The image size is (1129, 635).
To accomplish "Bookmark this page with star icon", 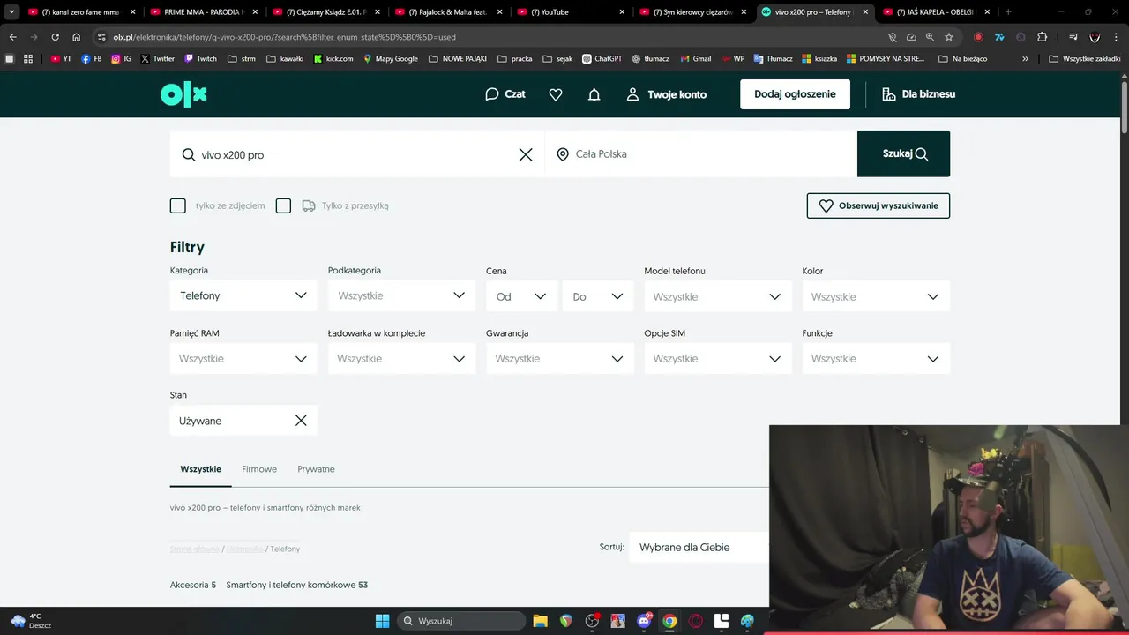I will tap(949, 37).
